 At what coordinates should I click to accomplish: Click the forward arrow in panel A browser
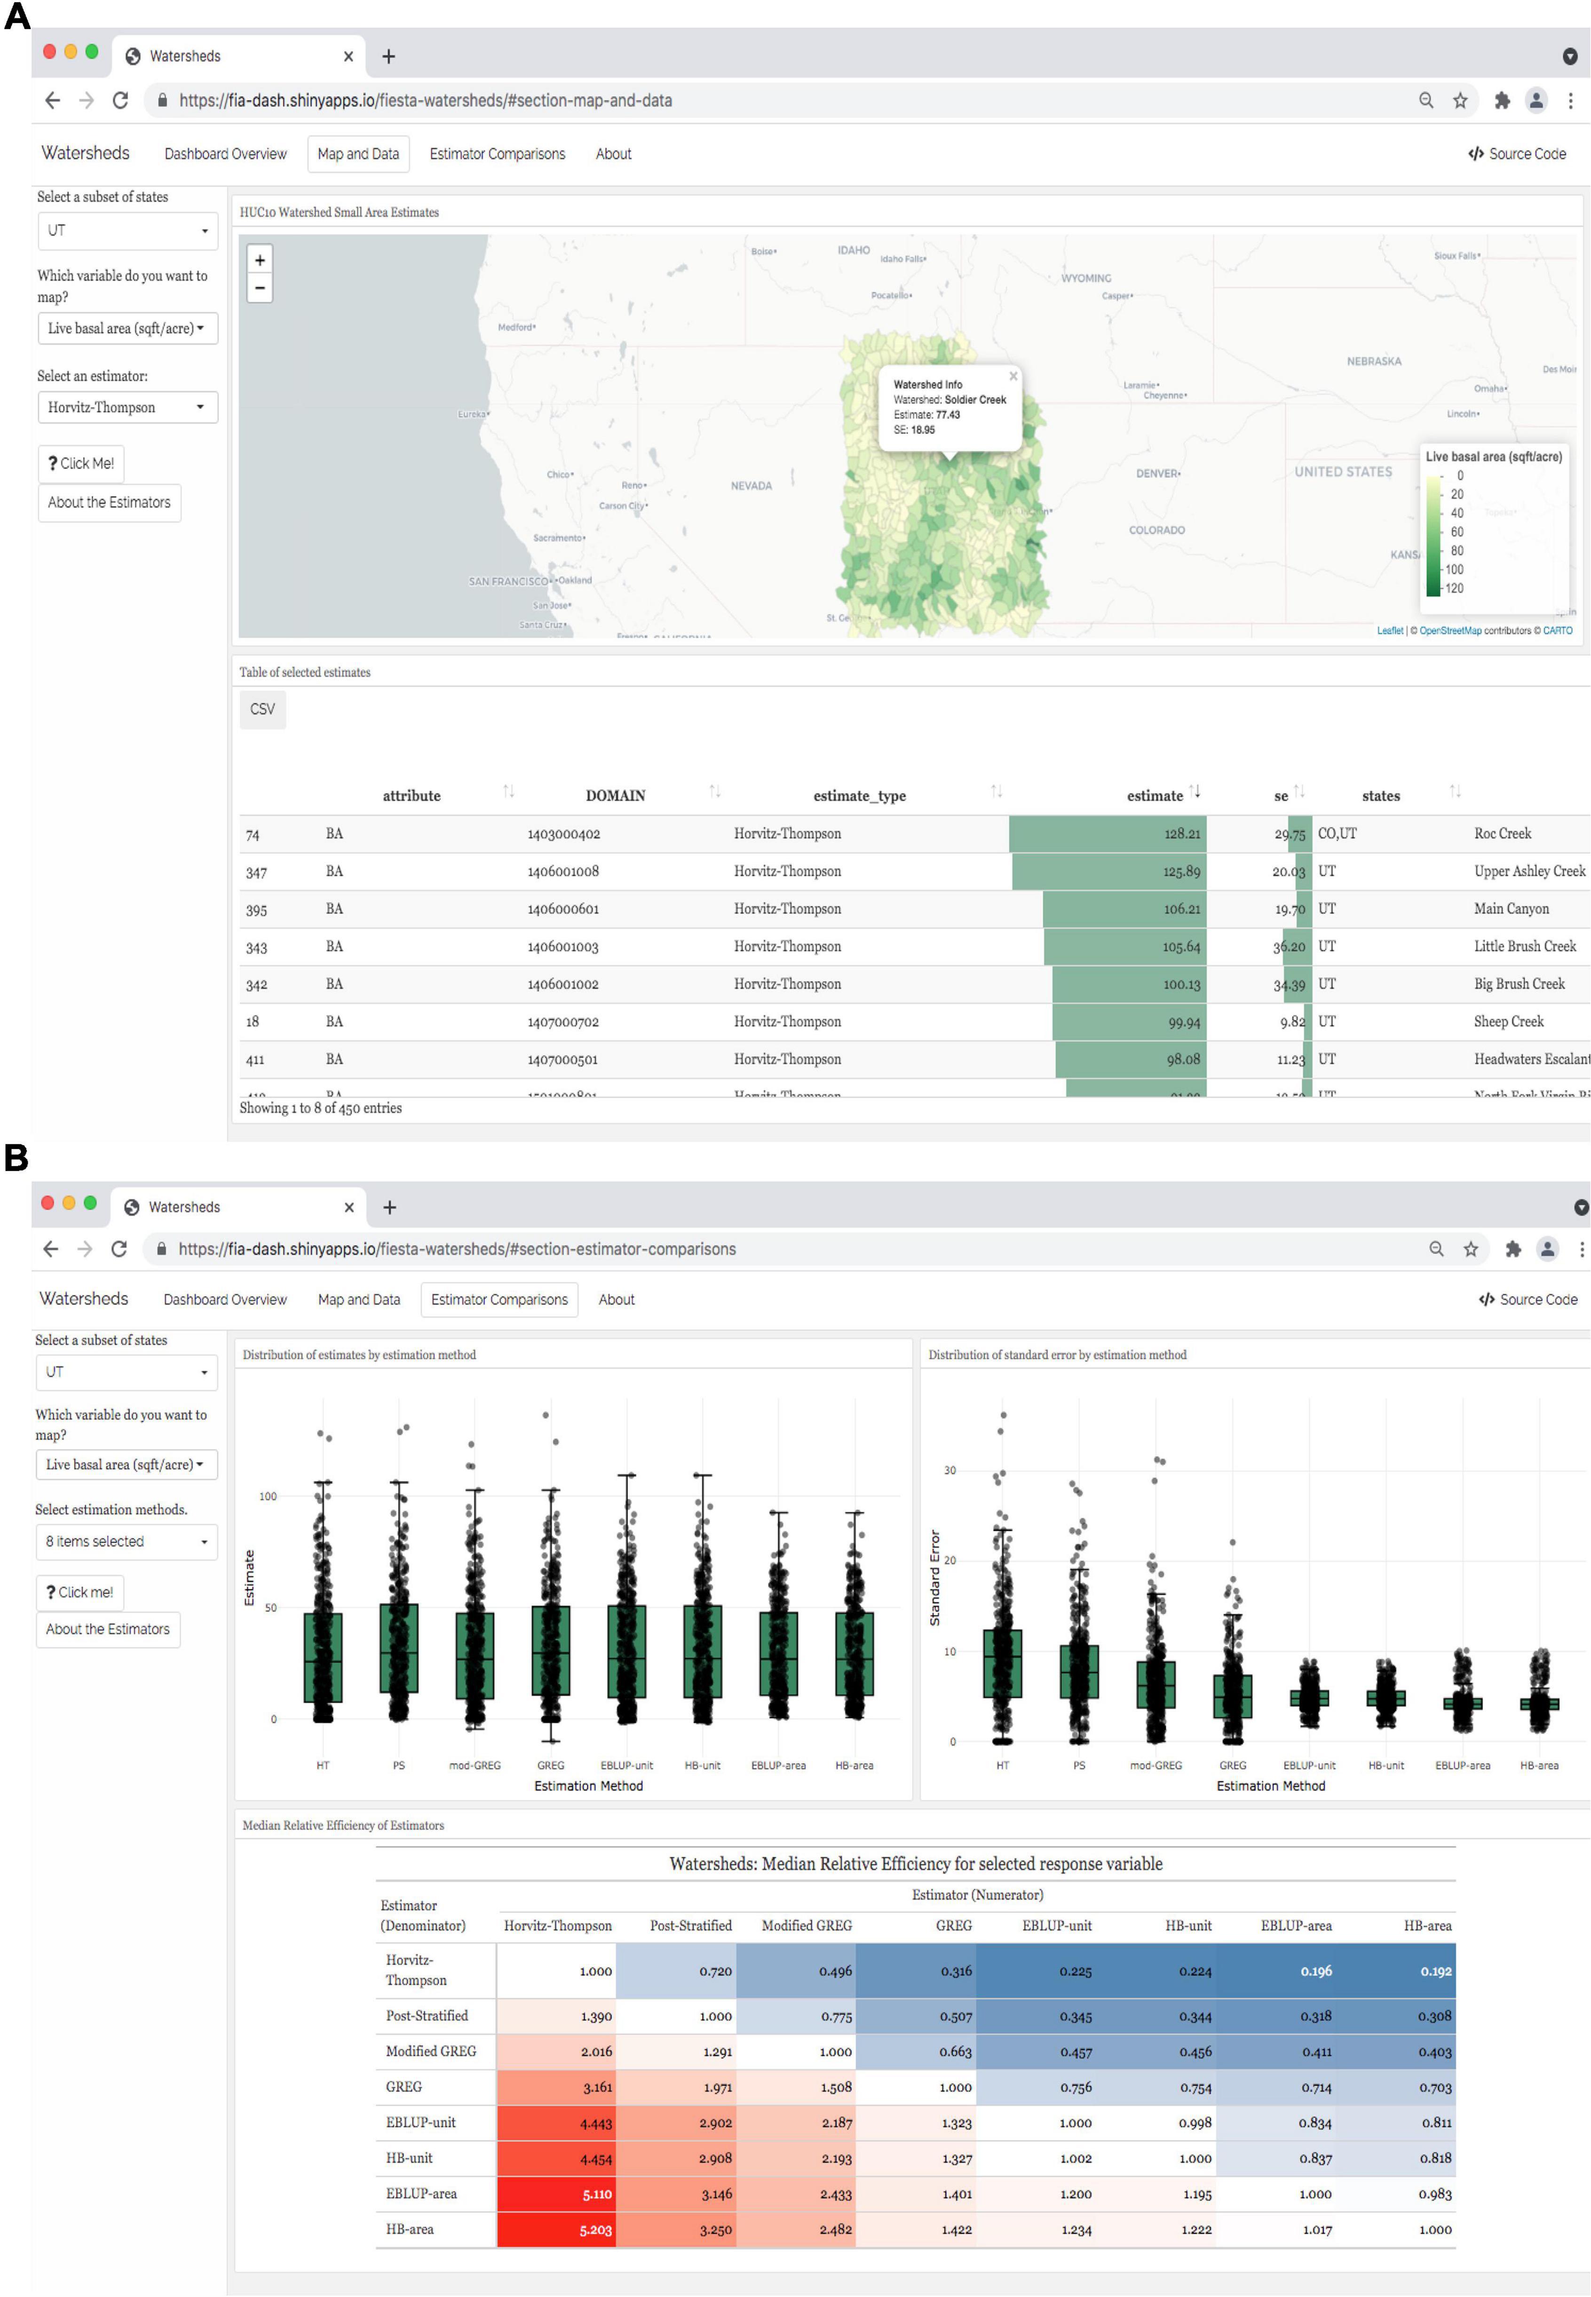[87, 101]
